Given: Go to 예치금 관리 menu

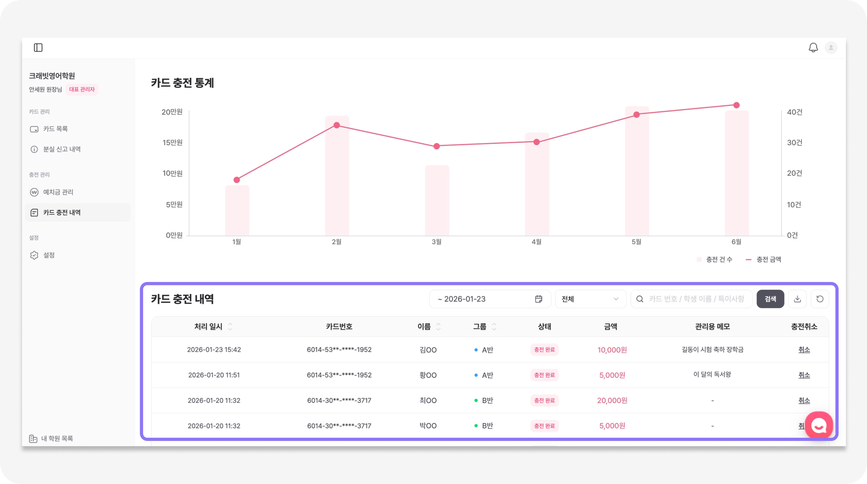Looking at the screenshot, I should click(58, 192).
